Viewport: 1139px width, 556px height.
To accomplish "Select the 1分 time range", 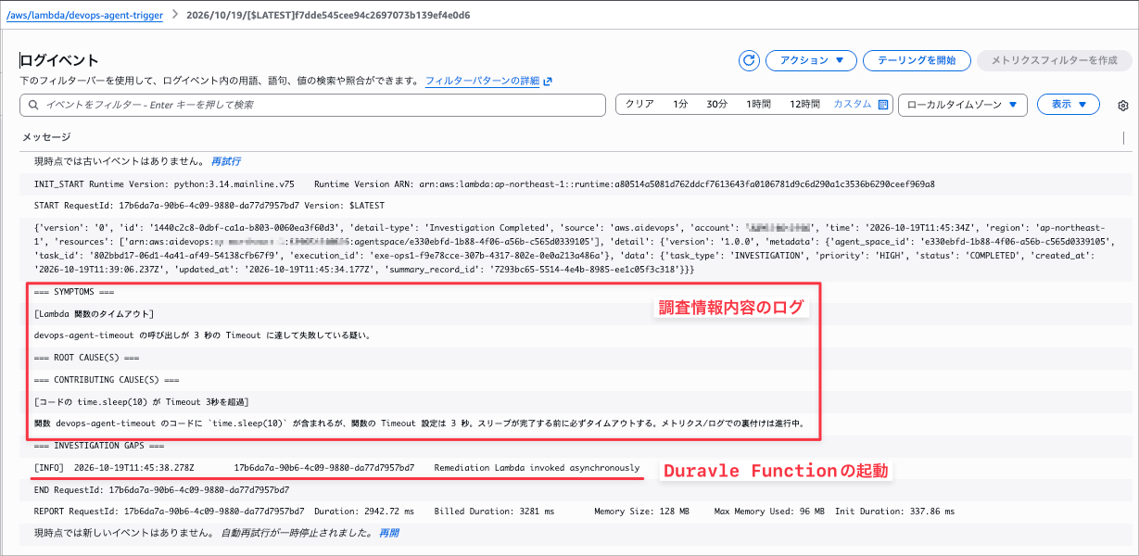I will [680, 105].
